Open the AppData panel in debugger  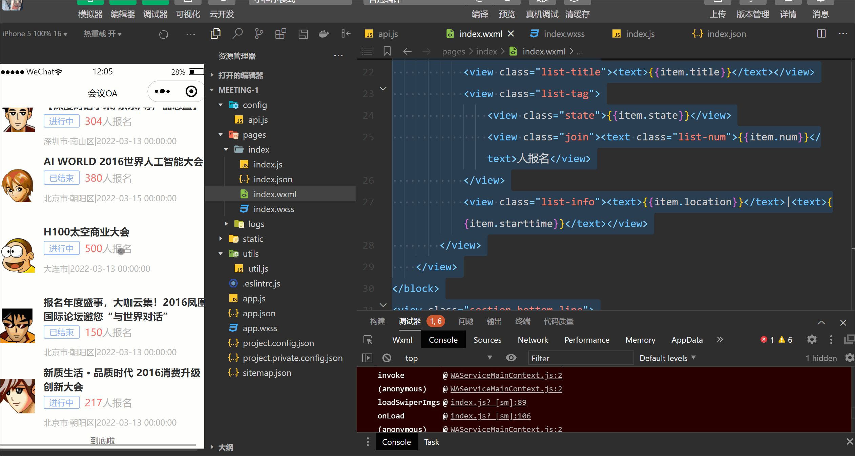[x=687, y=340]
